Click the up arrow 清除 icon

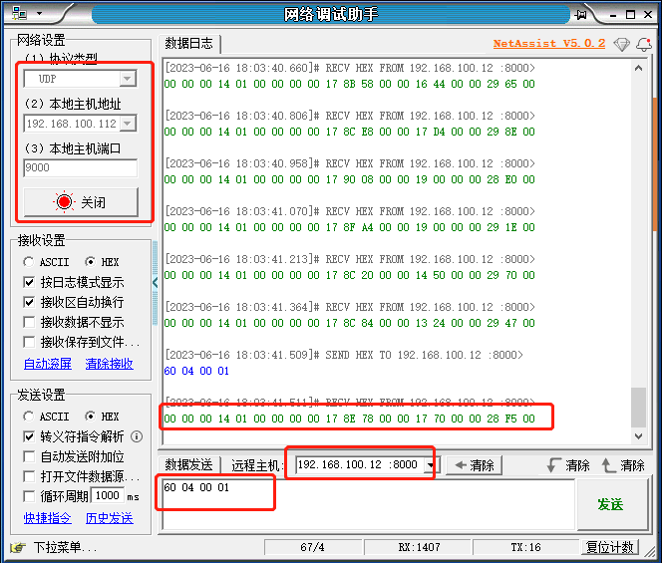(608, 465)
